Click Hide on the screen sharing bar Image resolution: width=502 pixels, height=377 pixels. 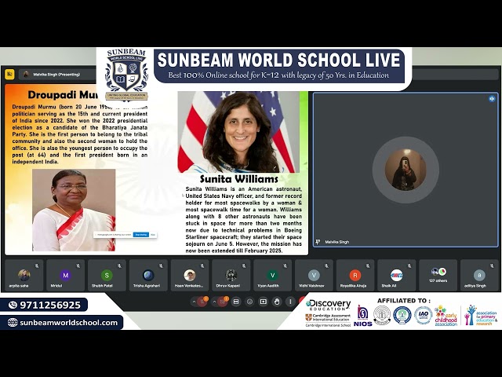[x=153, y=235]
